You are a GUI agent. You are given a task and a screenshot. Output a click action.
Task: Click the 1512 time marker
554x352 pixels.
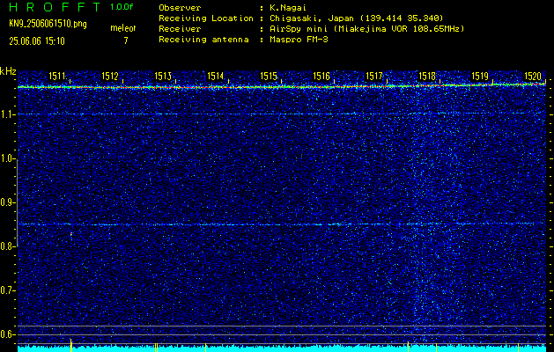(110, 76)
